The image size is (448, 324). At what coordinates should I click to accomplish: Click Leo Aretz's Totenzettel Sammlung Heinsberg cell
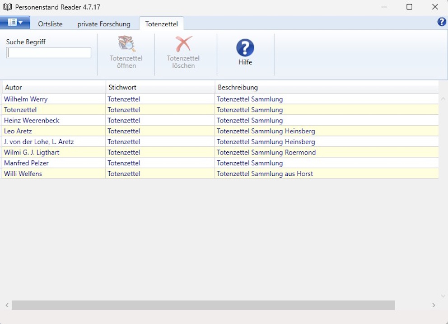click(327, 131)
